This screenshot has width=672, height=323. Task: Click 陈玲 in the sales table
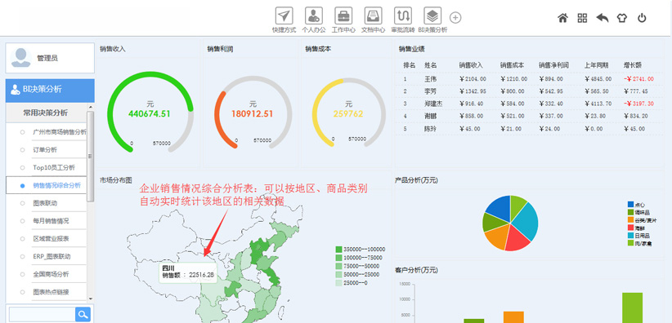[x=430, y=128]
